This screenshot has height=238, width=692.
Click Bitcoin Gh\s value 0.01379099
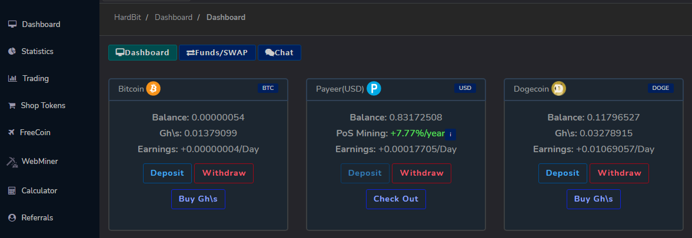coord(211,133)
